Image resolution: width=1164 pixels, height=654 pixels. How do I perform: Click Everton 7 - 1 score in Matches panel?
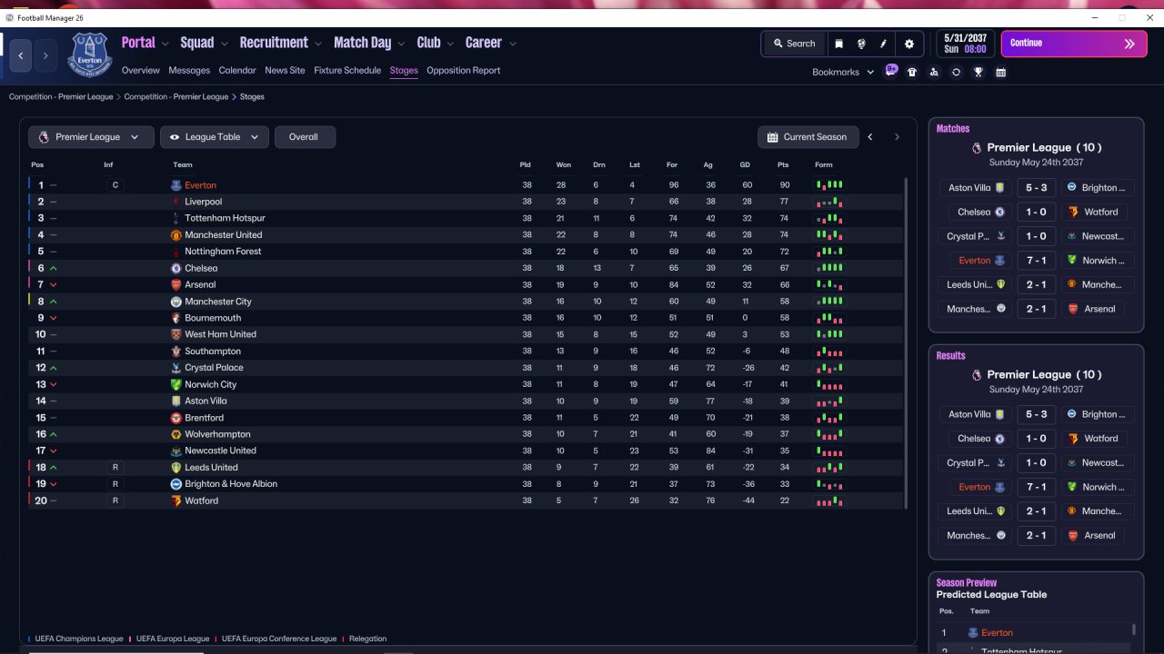point(1036,261)
